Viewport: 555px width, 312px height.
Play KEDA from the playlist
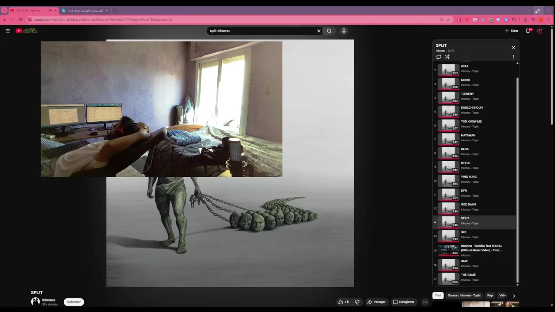pos(475,153)
